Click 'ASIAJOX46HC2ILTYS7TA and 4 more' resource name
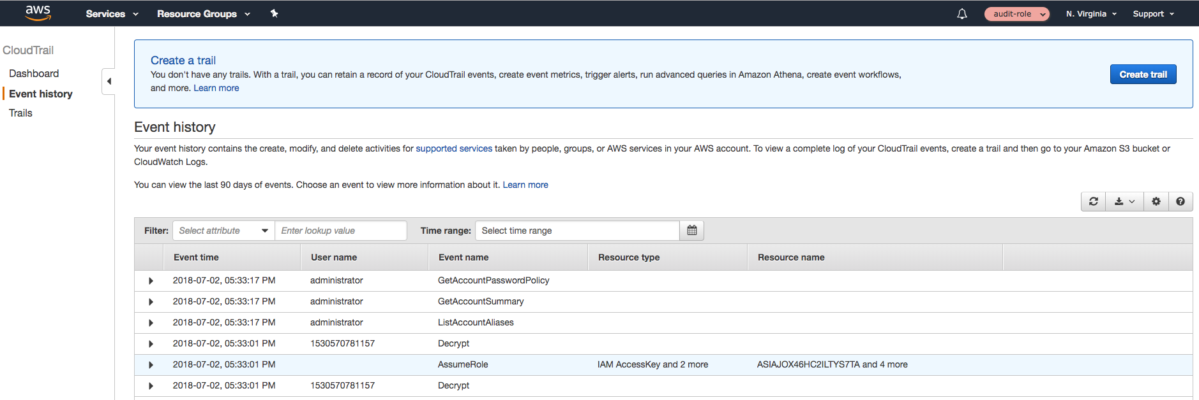This screenshot has width=1199, height=400. point(832,364)
